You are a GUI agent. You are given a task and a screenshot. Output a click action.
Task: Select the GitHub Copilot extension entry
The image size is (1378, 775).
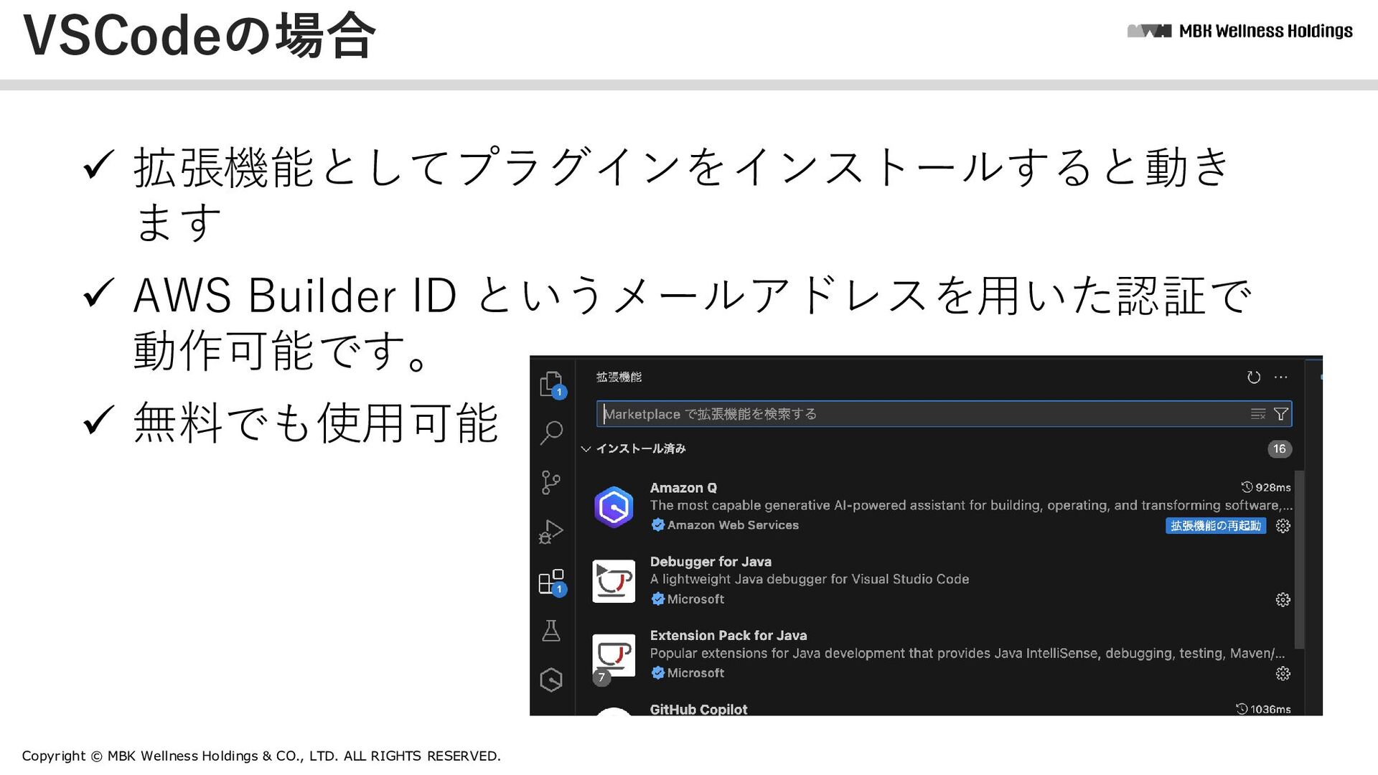coord(698,709)
